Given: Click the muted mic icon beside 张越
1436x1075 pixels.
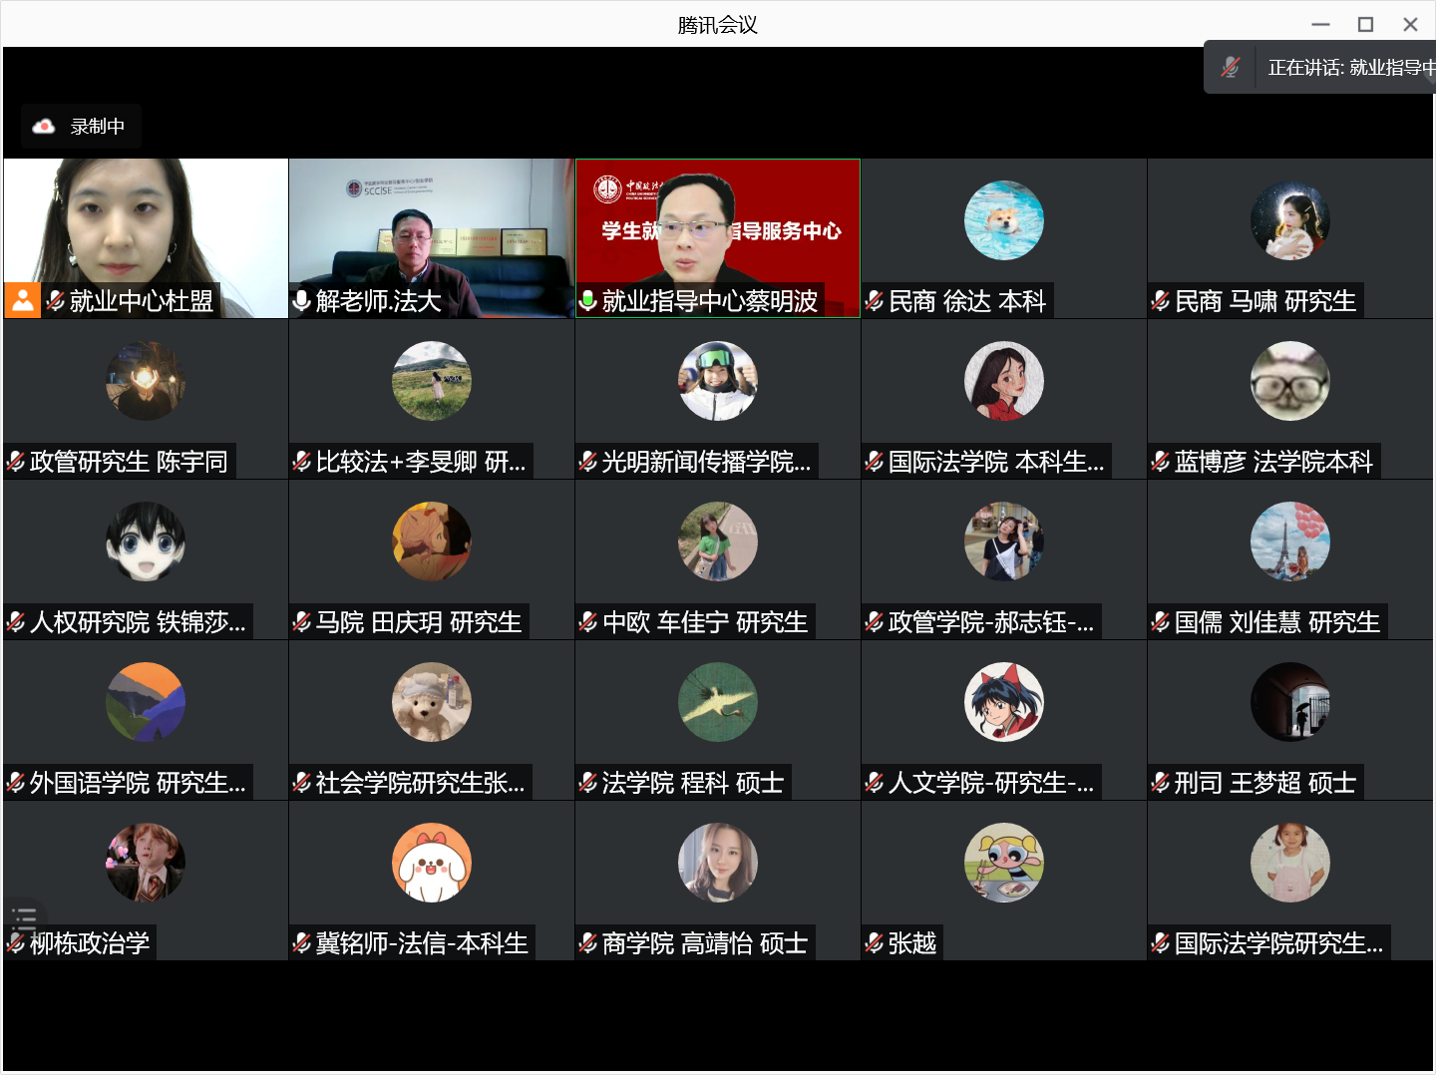Looking at the screenshot, I should pyautogui.click(x=875, y=943).
